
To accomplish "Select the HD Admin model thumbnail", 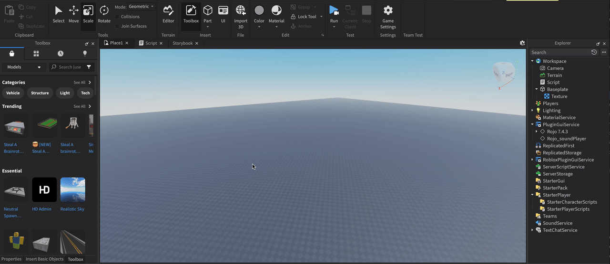I will point(44,190).
